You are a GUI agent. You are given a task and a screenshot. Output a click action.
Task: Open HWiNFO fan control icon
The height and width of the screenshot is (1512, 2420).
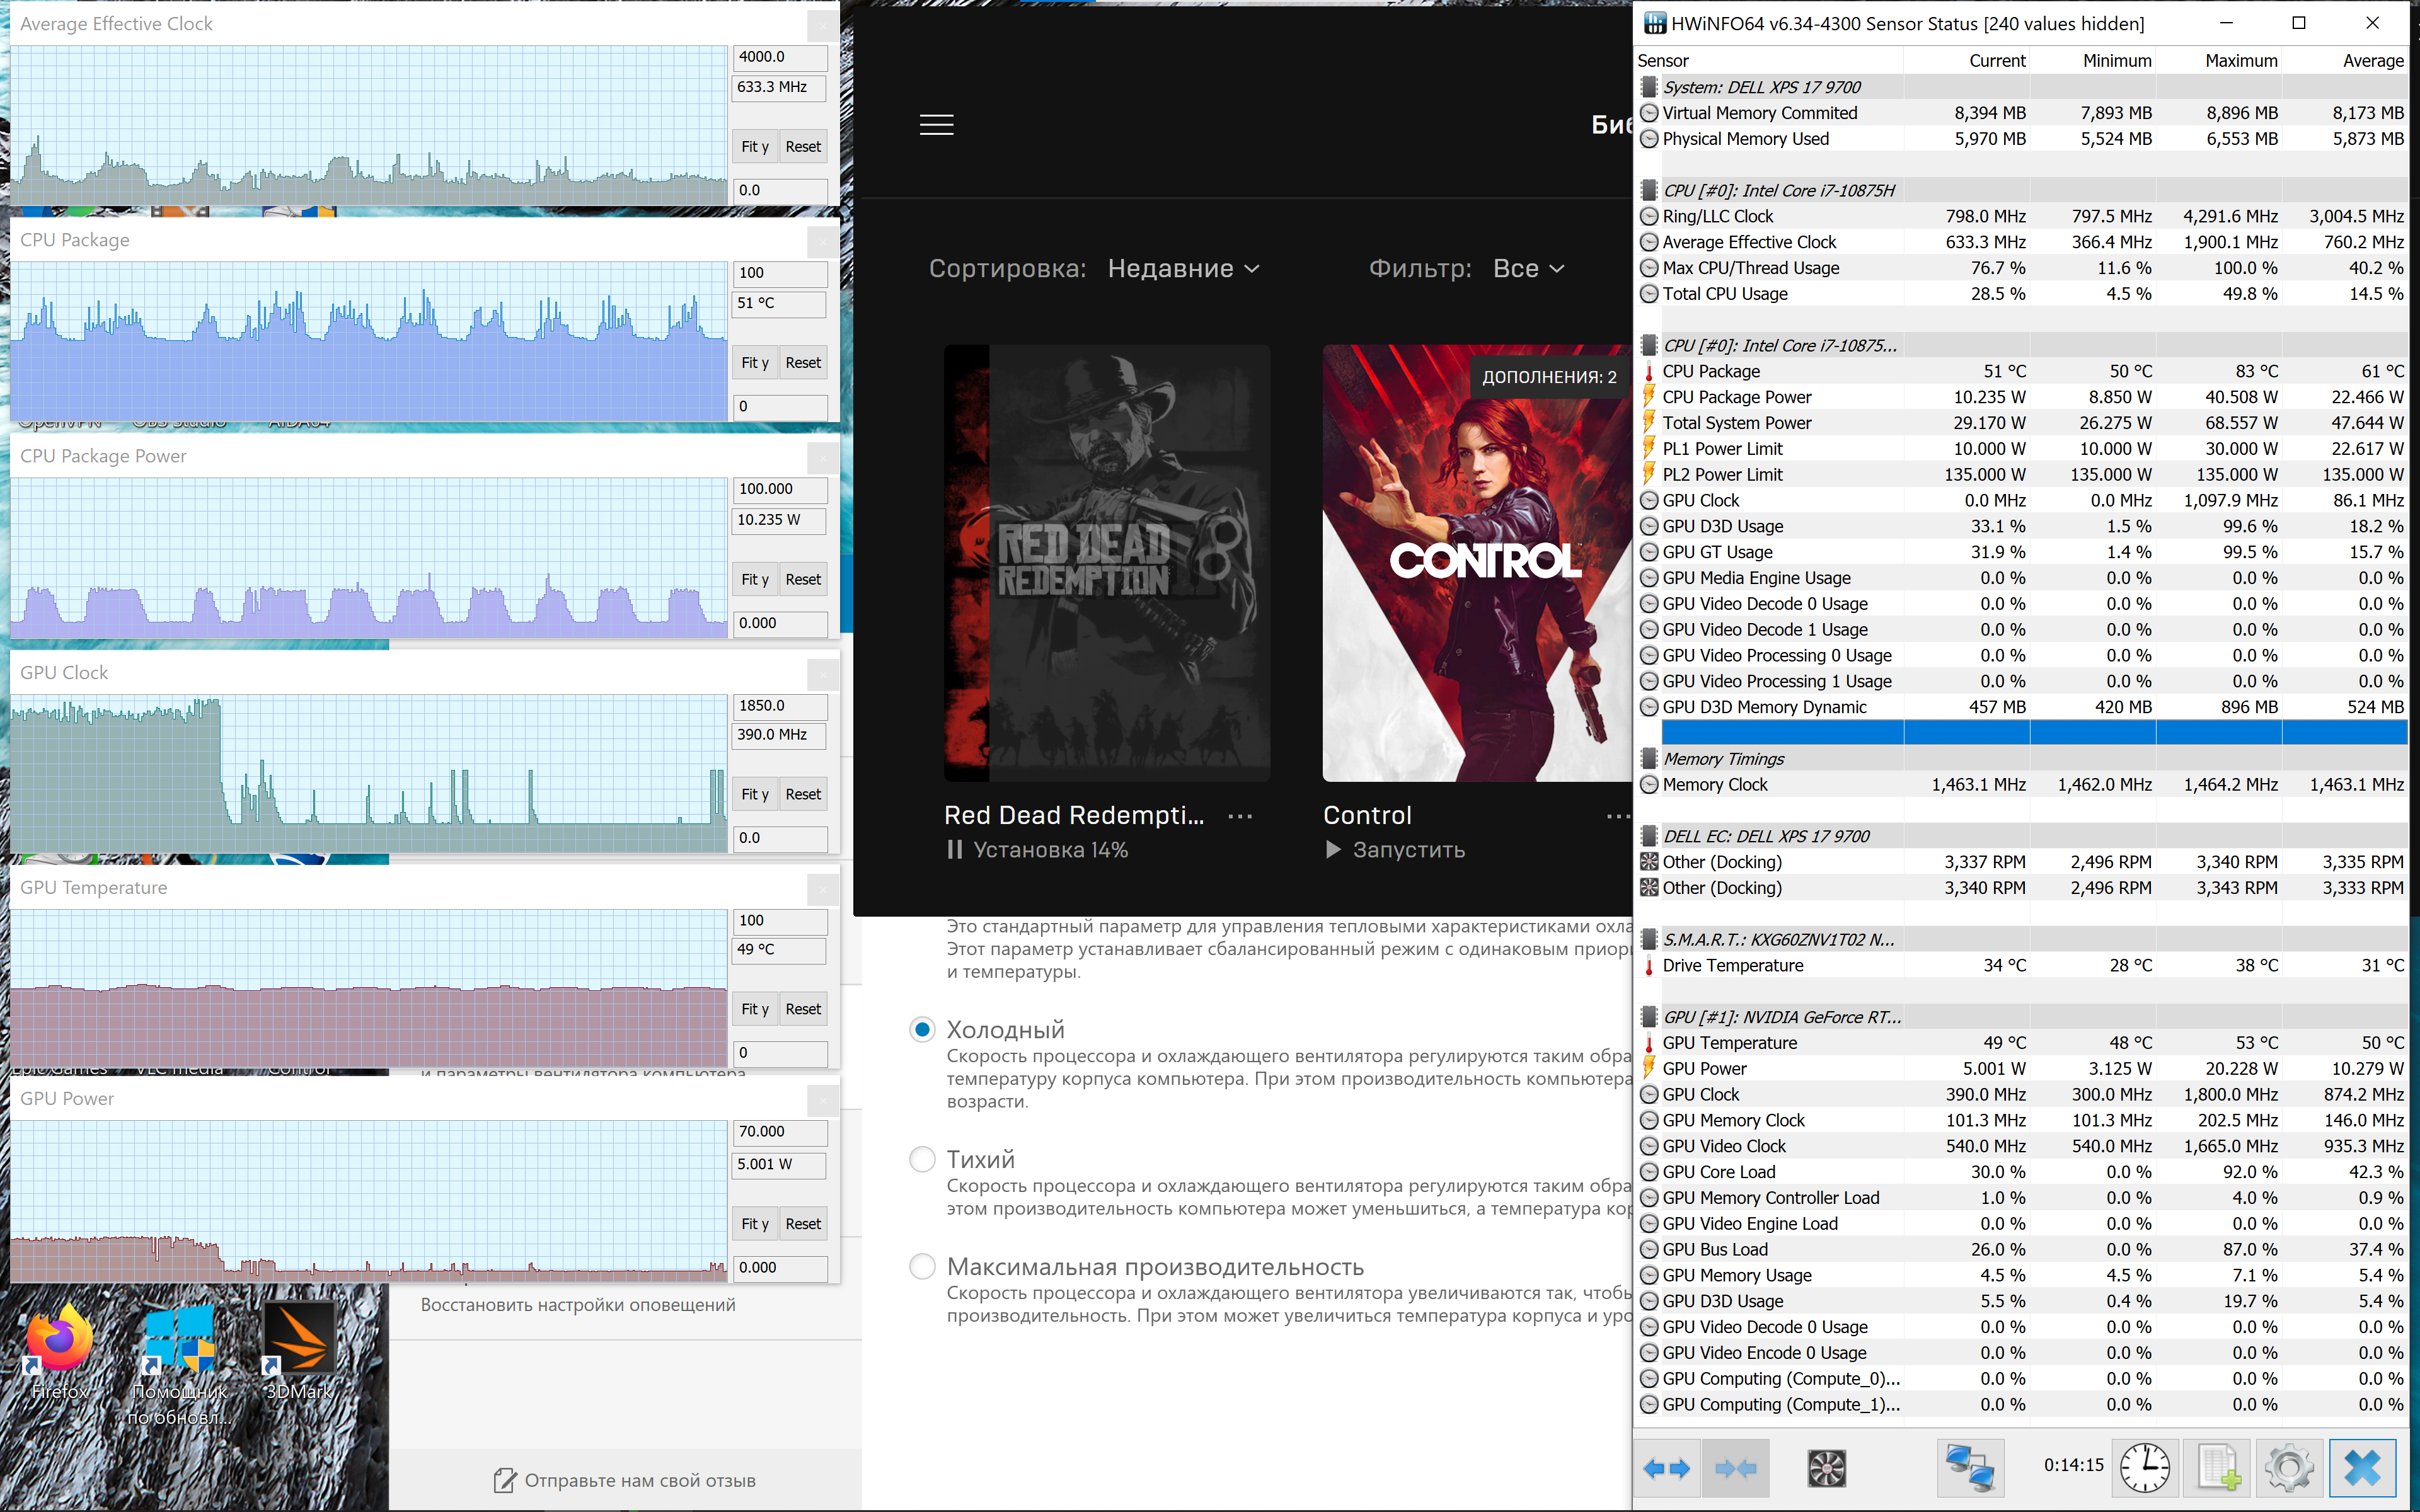point(1827,1468)
